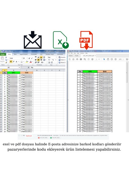Go to previous page in Acrobat

(x=89, y=59)
